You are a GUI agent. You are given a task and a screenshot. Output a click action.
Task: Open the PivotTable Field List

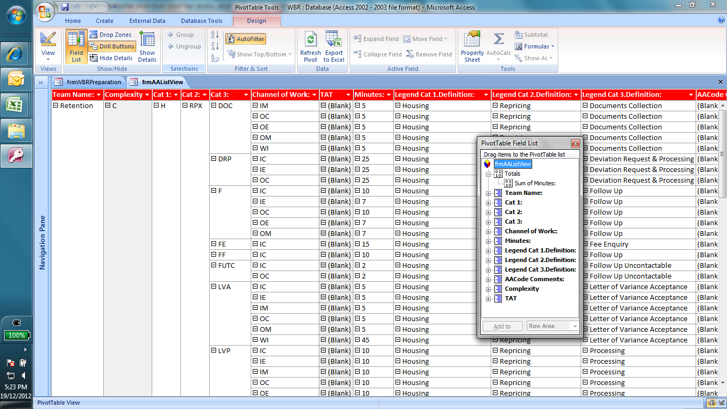click(76, 45)
